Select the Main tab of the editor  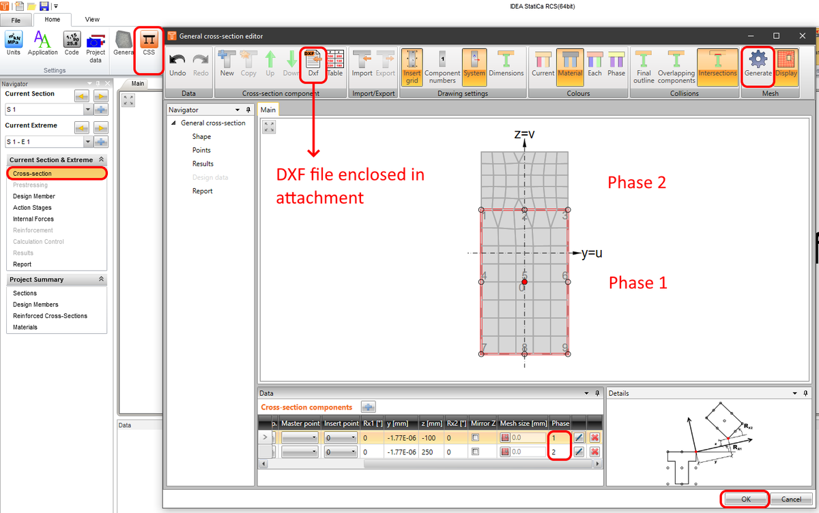[268, 109]
